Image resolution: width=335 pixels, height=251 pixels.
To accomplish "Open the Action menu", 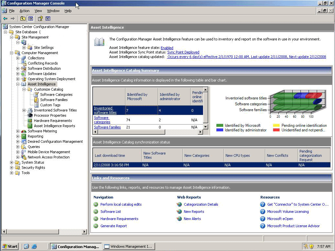I will point(24,11).
